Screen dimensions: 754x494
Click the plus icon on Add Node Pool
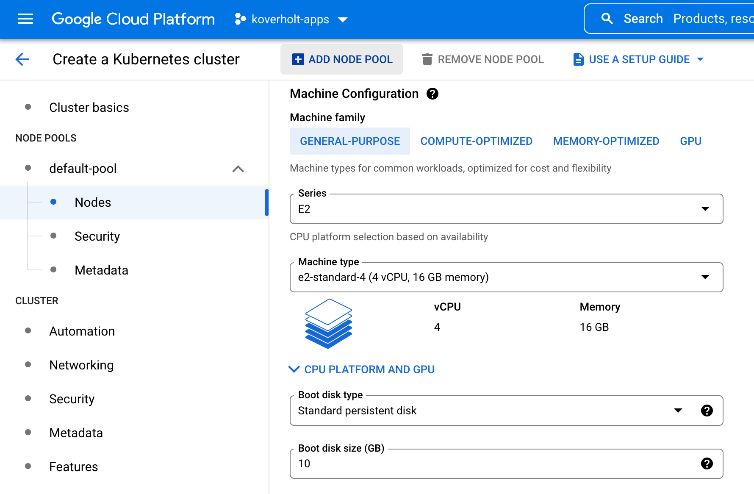pos(297,59)
